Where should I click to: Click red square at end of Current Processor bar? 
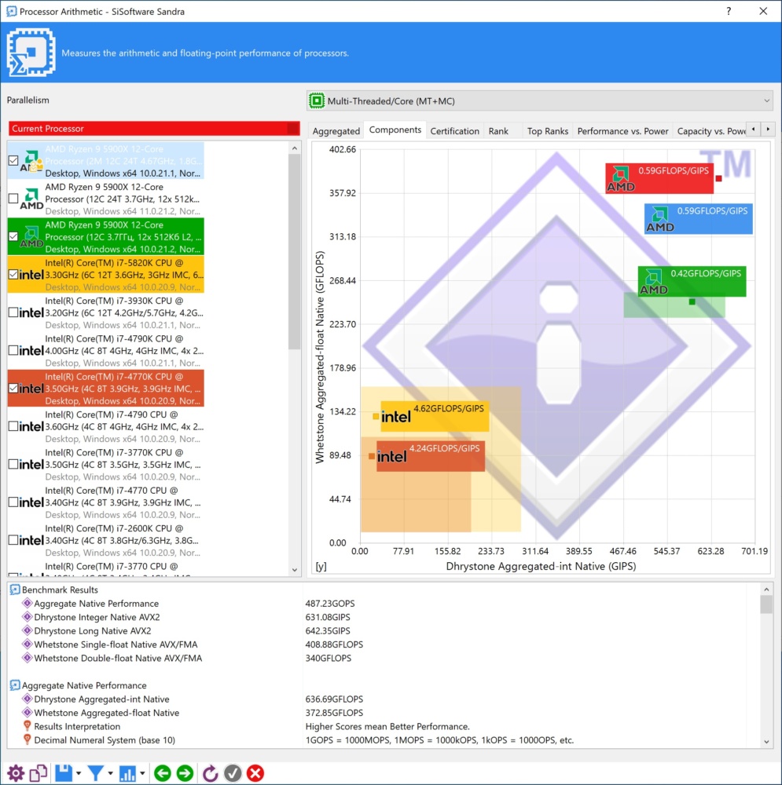click(293, 129)
